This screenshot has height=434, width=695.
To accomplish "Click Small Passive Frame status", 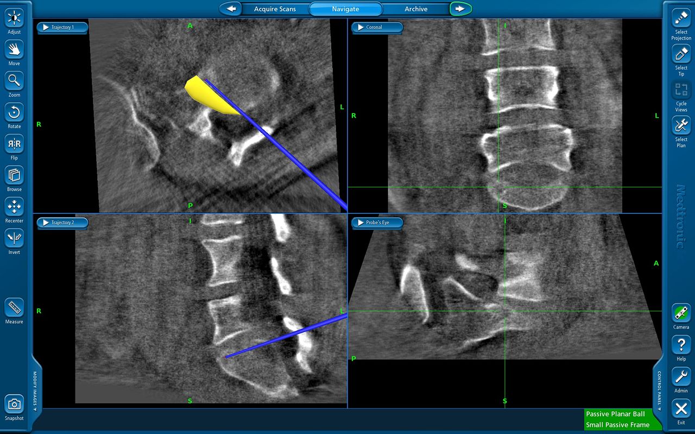I will coord(617,425).
